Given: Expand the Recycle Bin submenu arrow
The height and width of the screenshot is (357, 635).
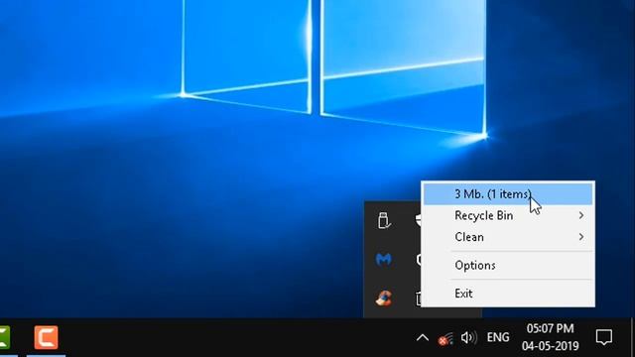Looking at the screenshot, I should point(581,215).
